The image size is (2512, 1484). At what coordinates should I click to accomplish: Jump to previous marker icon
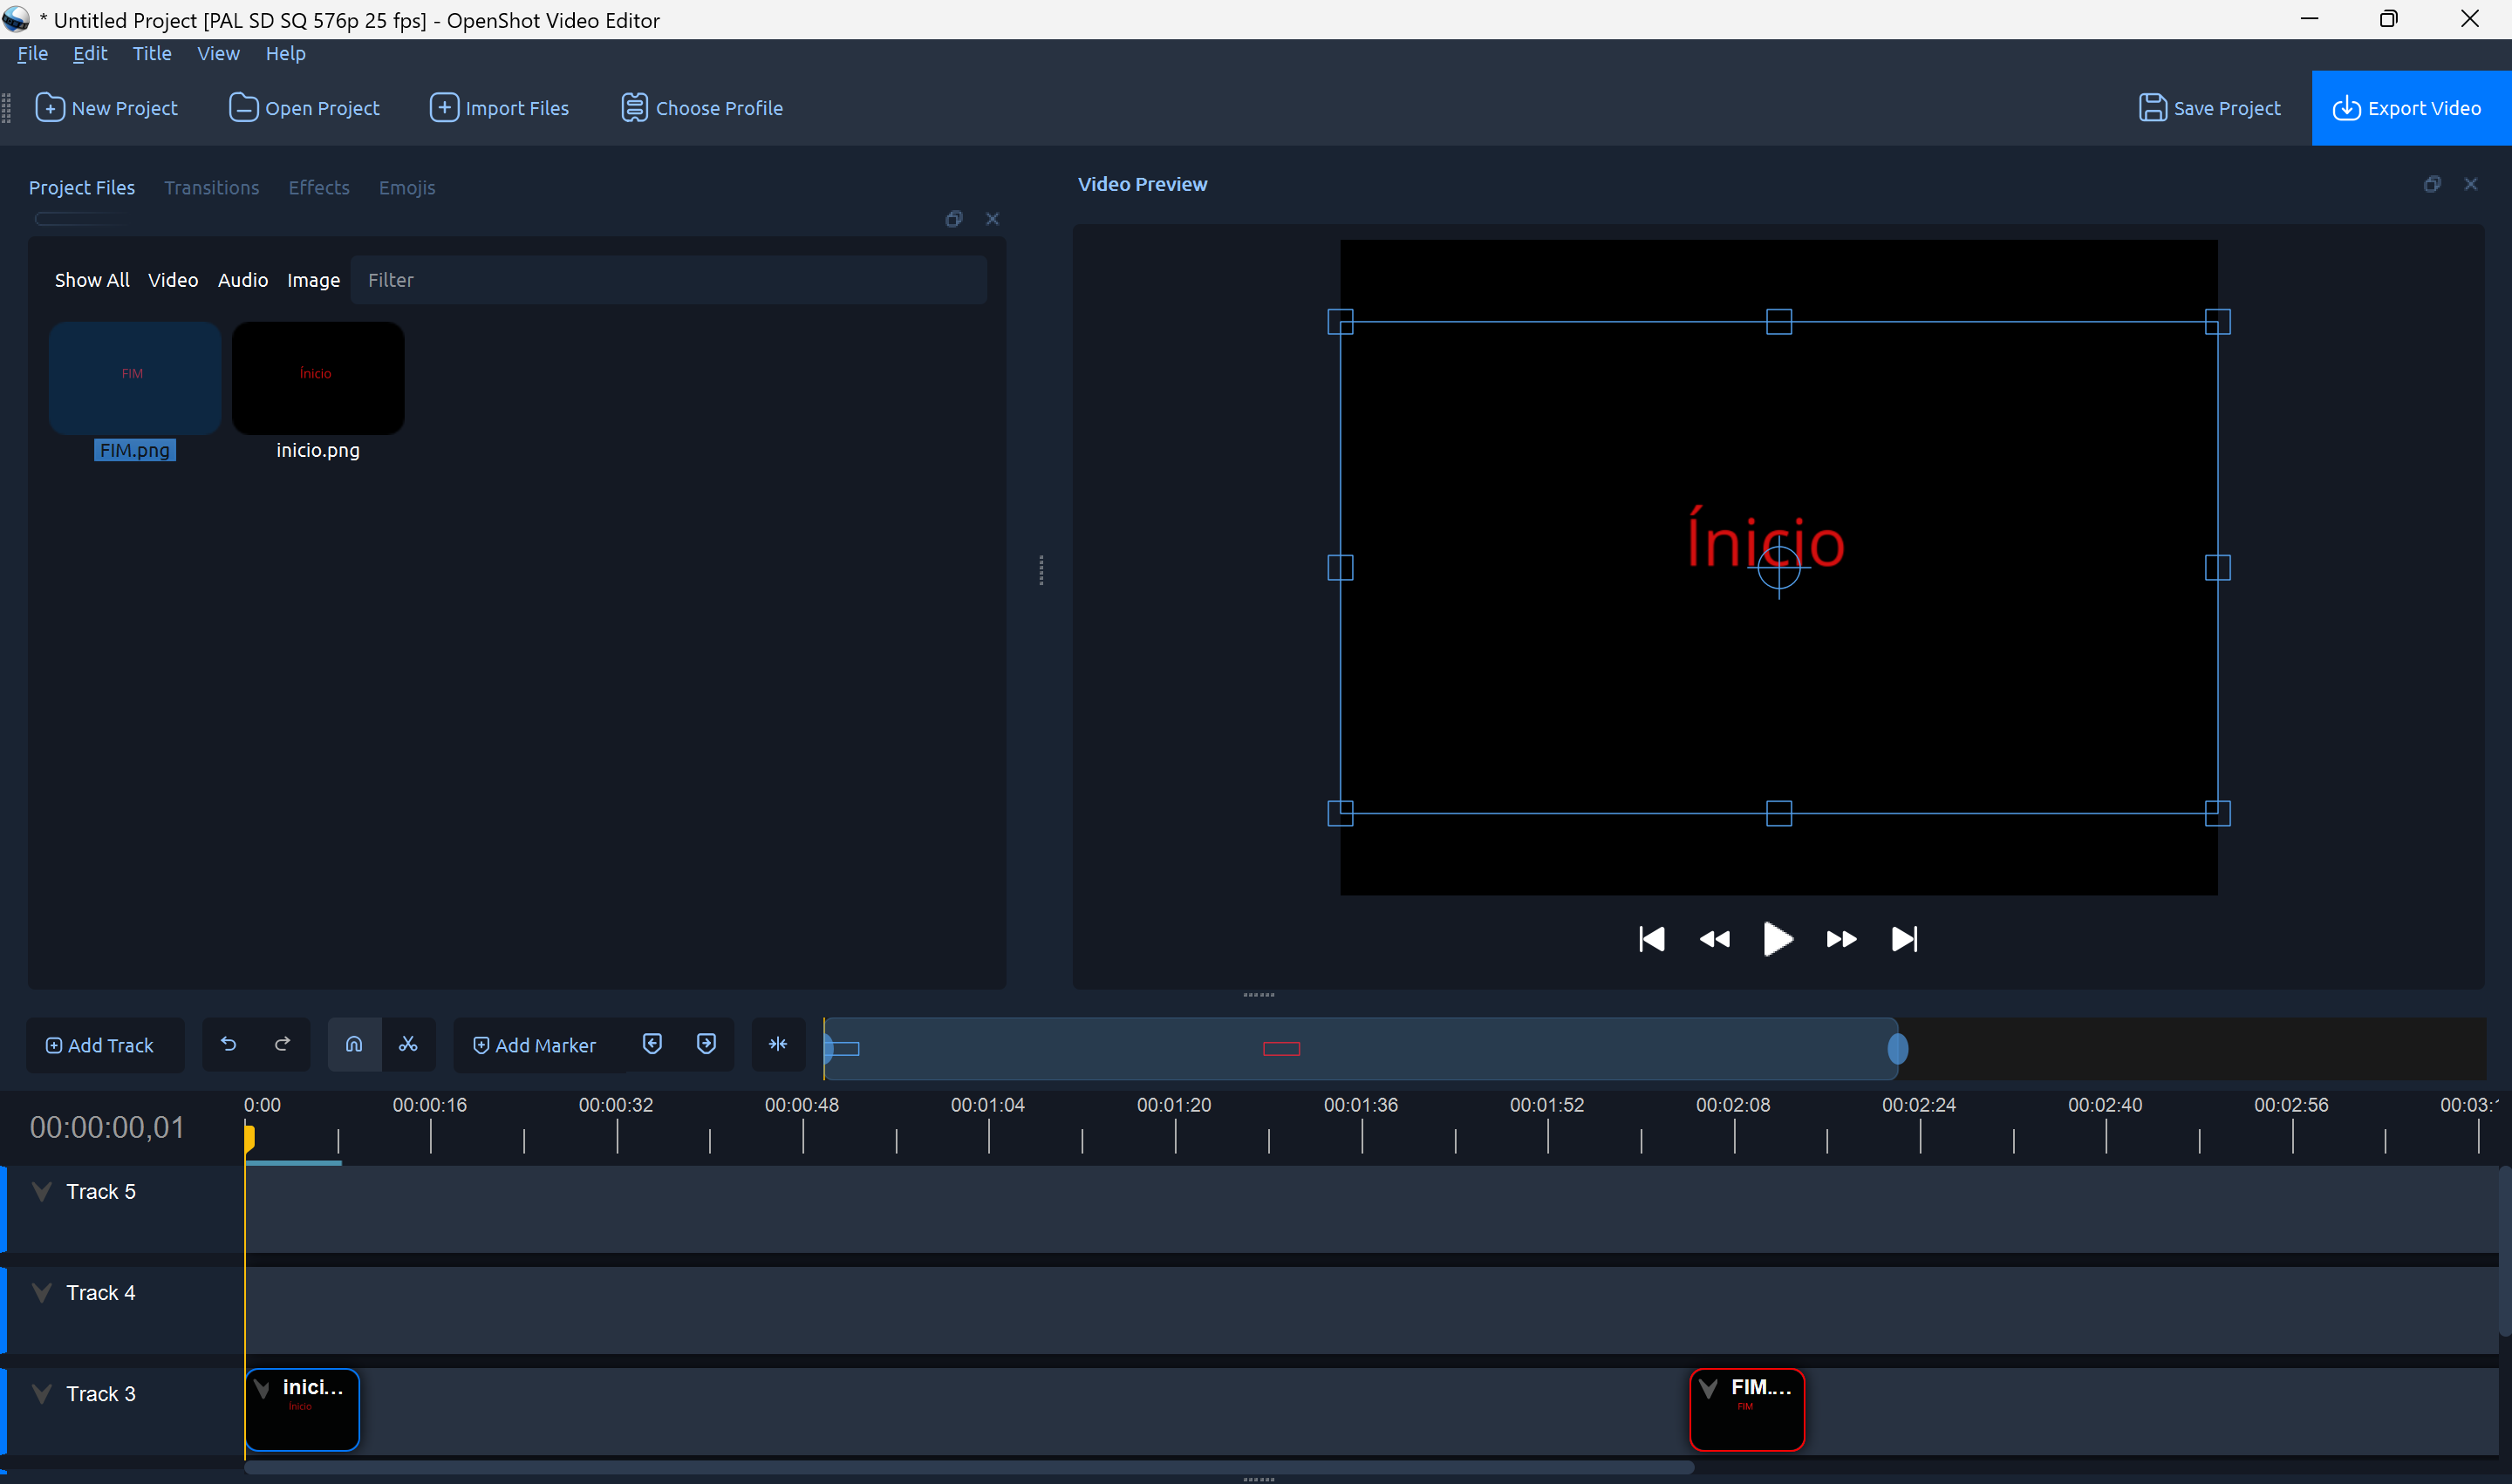pos(652,1044)
